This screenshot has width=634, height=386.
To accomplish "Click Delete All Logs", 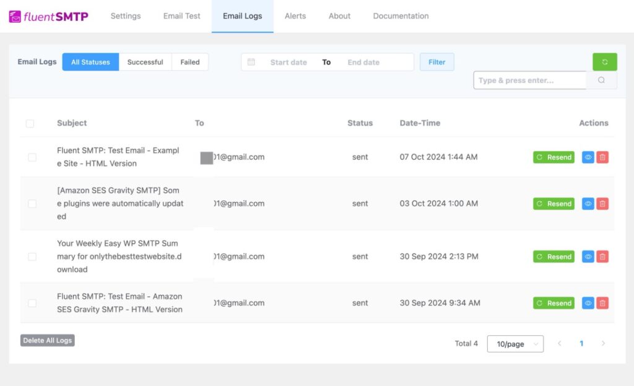I will (x=47, y=340).
